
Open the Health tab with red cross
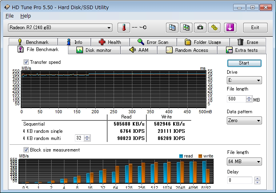click(x=110, y=42)
